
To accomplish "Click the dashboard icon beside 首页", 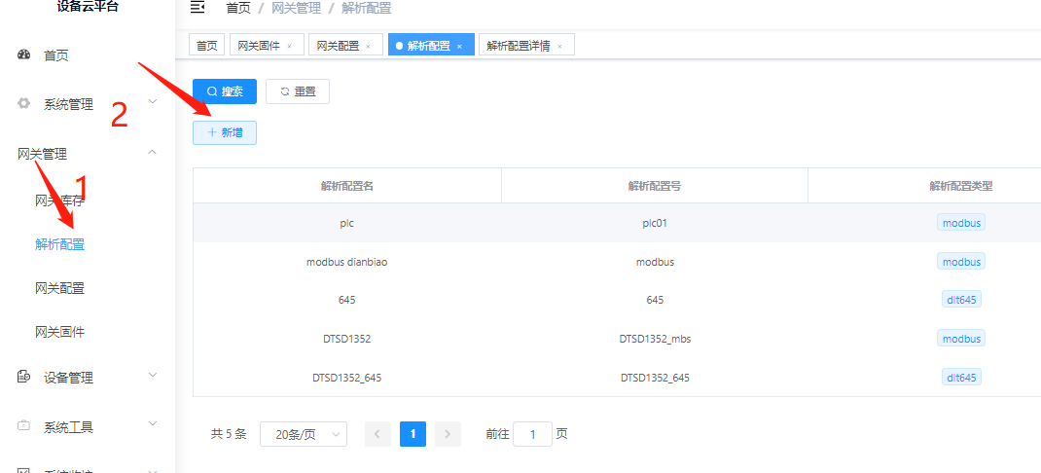I will pos(24,55).
